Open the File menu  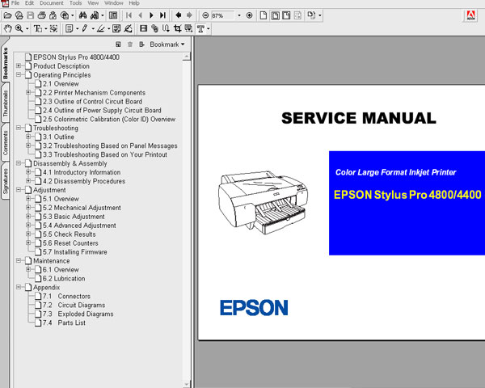pyautogui.click(x=15, y=3)
